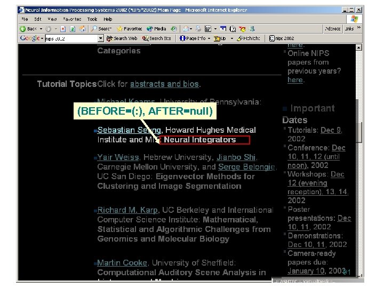Open the Richard M. Karp link
Image resolution: width=384 pixels, height=288 pixels.
[x=127, y=210]
